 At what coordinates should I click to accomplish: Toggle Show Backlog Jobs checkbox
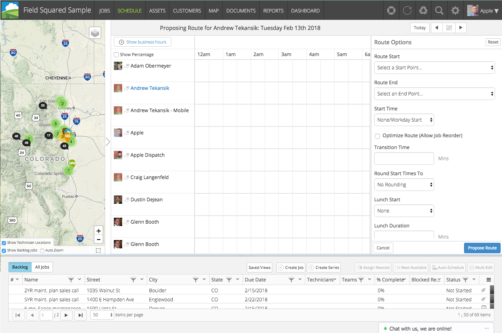click(4, 250)
